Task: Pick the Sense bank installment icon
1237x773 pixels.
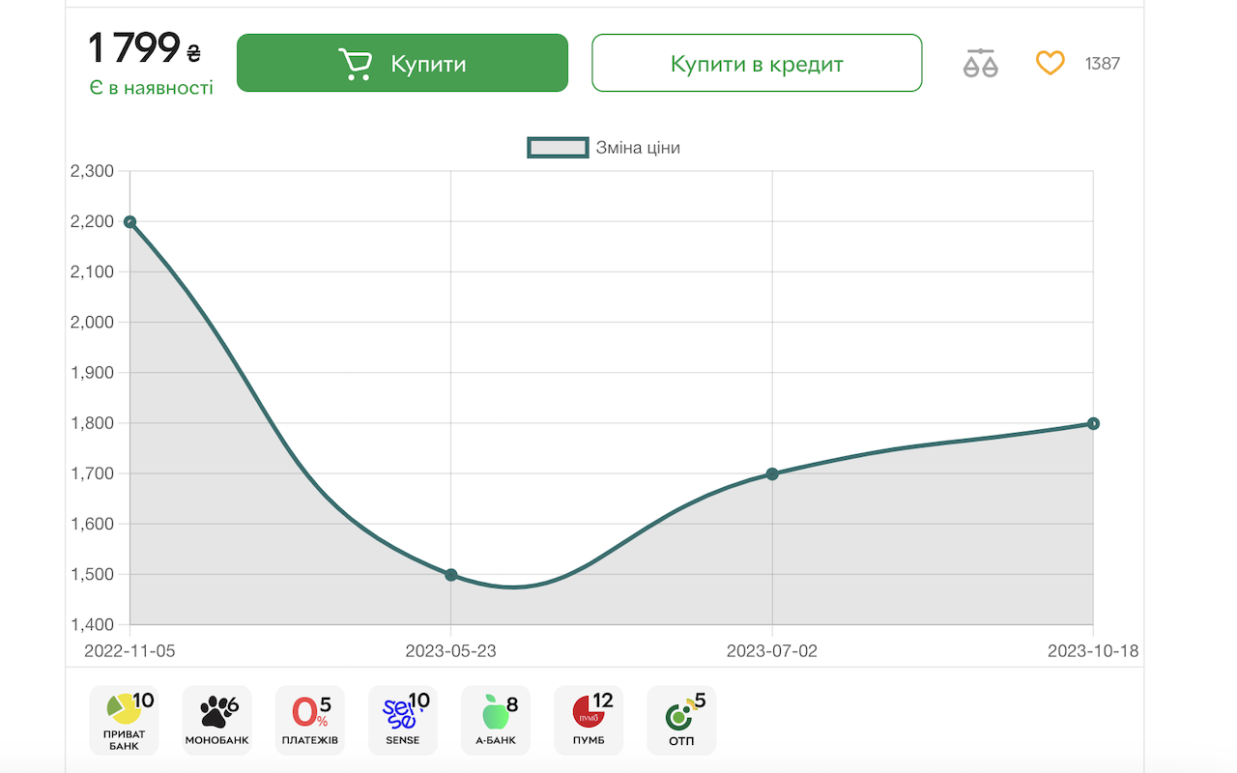Action: (x=402, y=721)
